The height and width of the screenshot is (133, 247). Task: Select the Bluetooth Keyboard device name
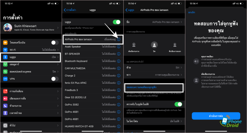(76, 61)
